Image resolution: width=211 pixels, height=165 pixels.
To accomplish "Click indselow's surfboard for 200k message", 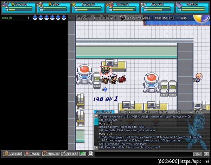I will [122, 127].
